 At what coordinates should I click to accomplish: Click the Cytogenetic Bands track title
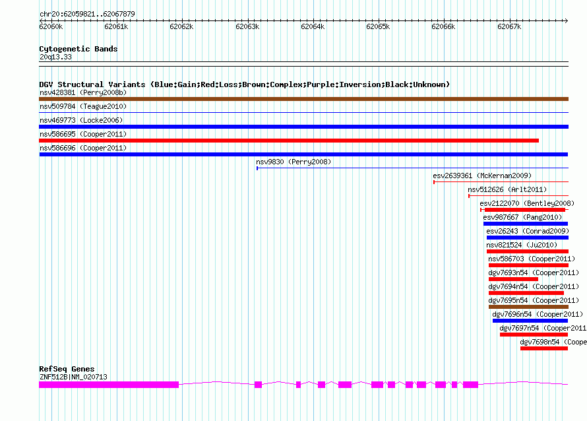[78, 49]
